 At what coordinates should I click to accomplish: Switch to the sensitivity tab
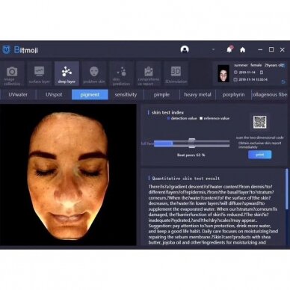(x=126, y=95)
